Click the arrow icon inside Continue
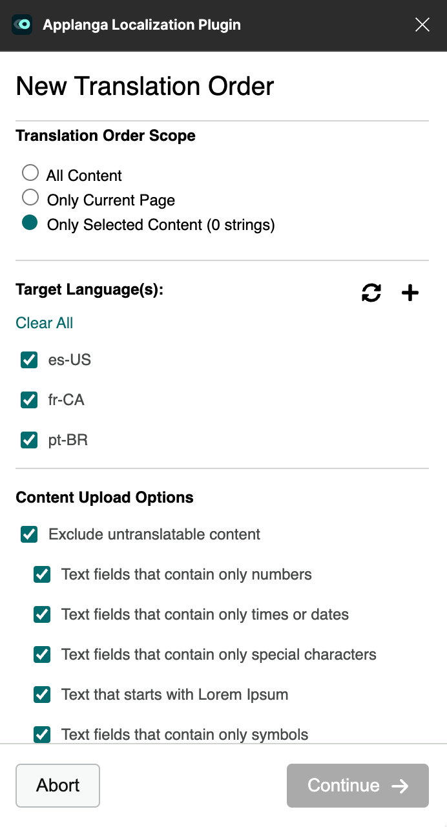This screenshot has height=827, width=447. pos(400,786)
